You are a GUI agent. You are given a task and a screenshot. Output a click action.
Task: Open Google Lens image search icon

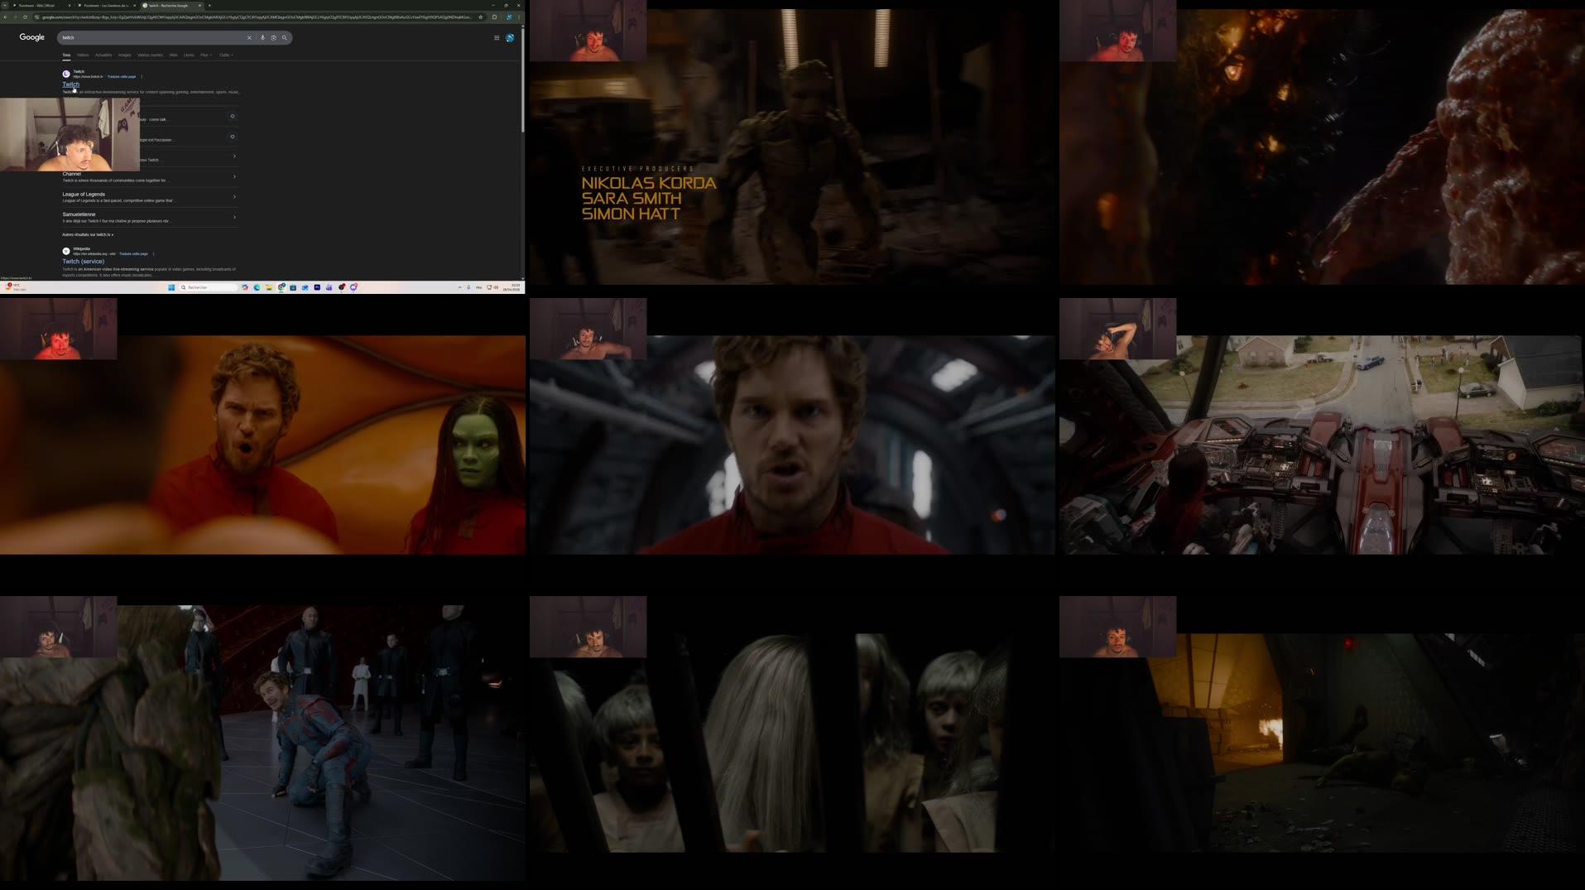274,37
